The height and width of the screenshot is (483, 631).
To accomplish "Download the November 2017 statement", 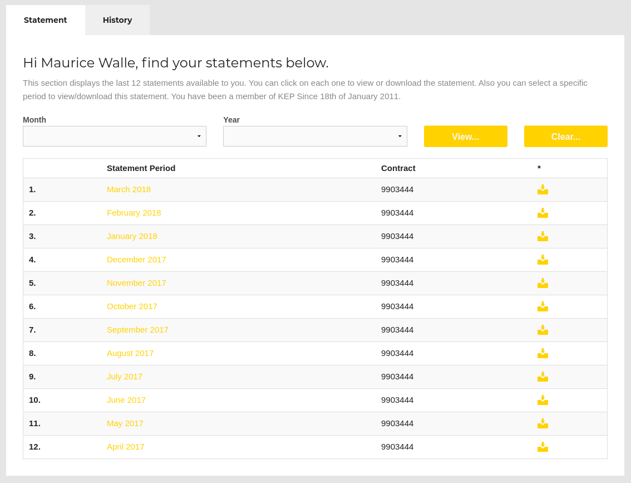I will tap(543, 284).
